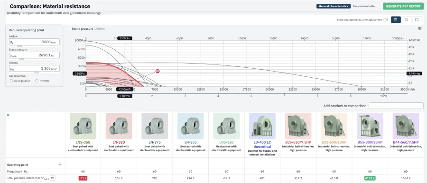Adjust the Airflow slider handle
Image resolution: width=427 pixels, height=183 pixels.
[x=19, y=46]
